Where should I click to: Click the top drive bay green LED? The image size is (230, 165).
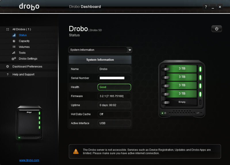[x=200, y=69]
